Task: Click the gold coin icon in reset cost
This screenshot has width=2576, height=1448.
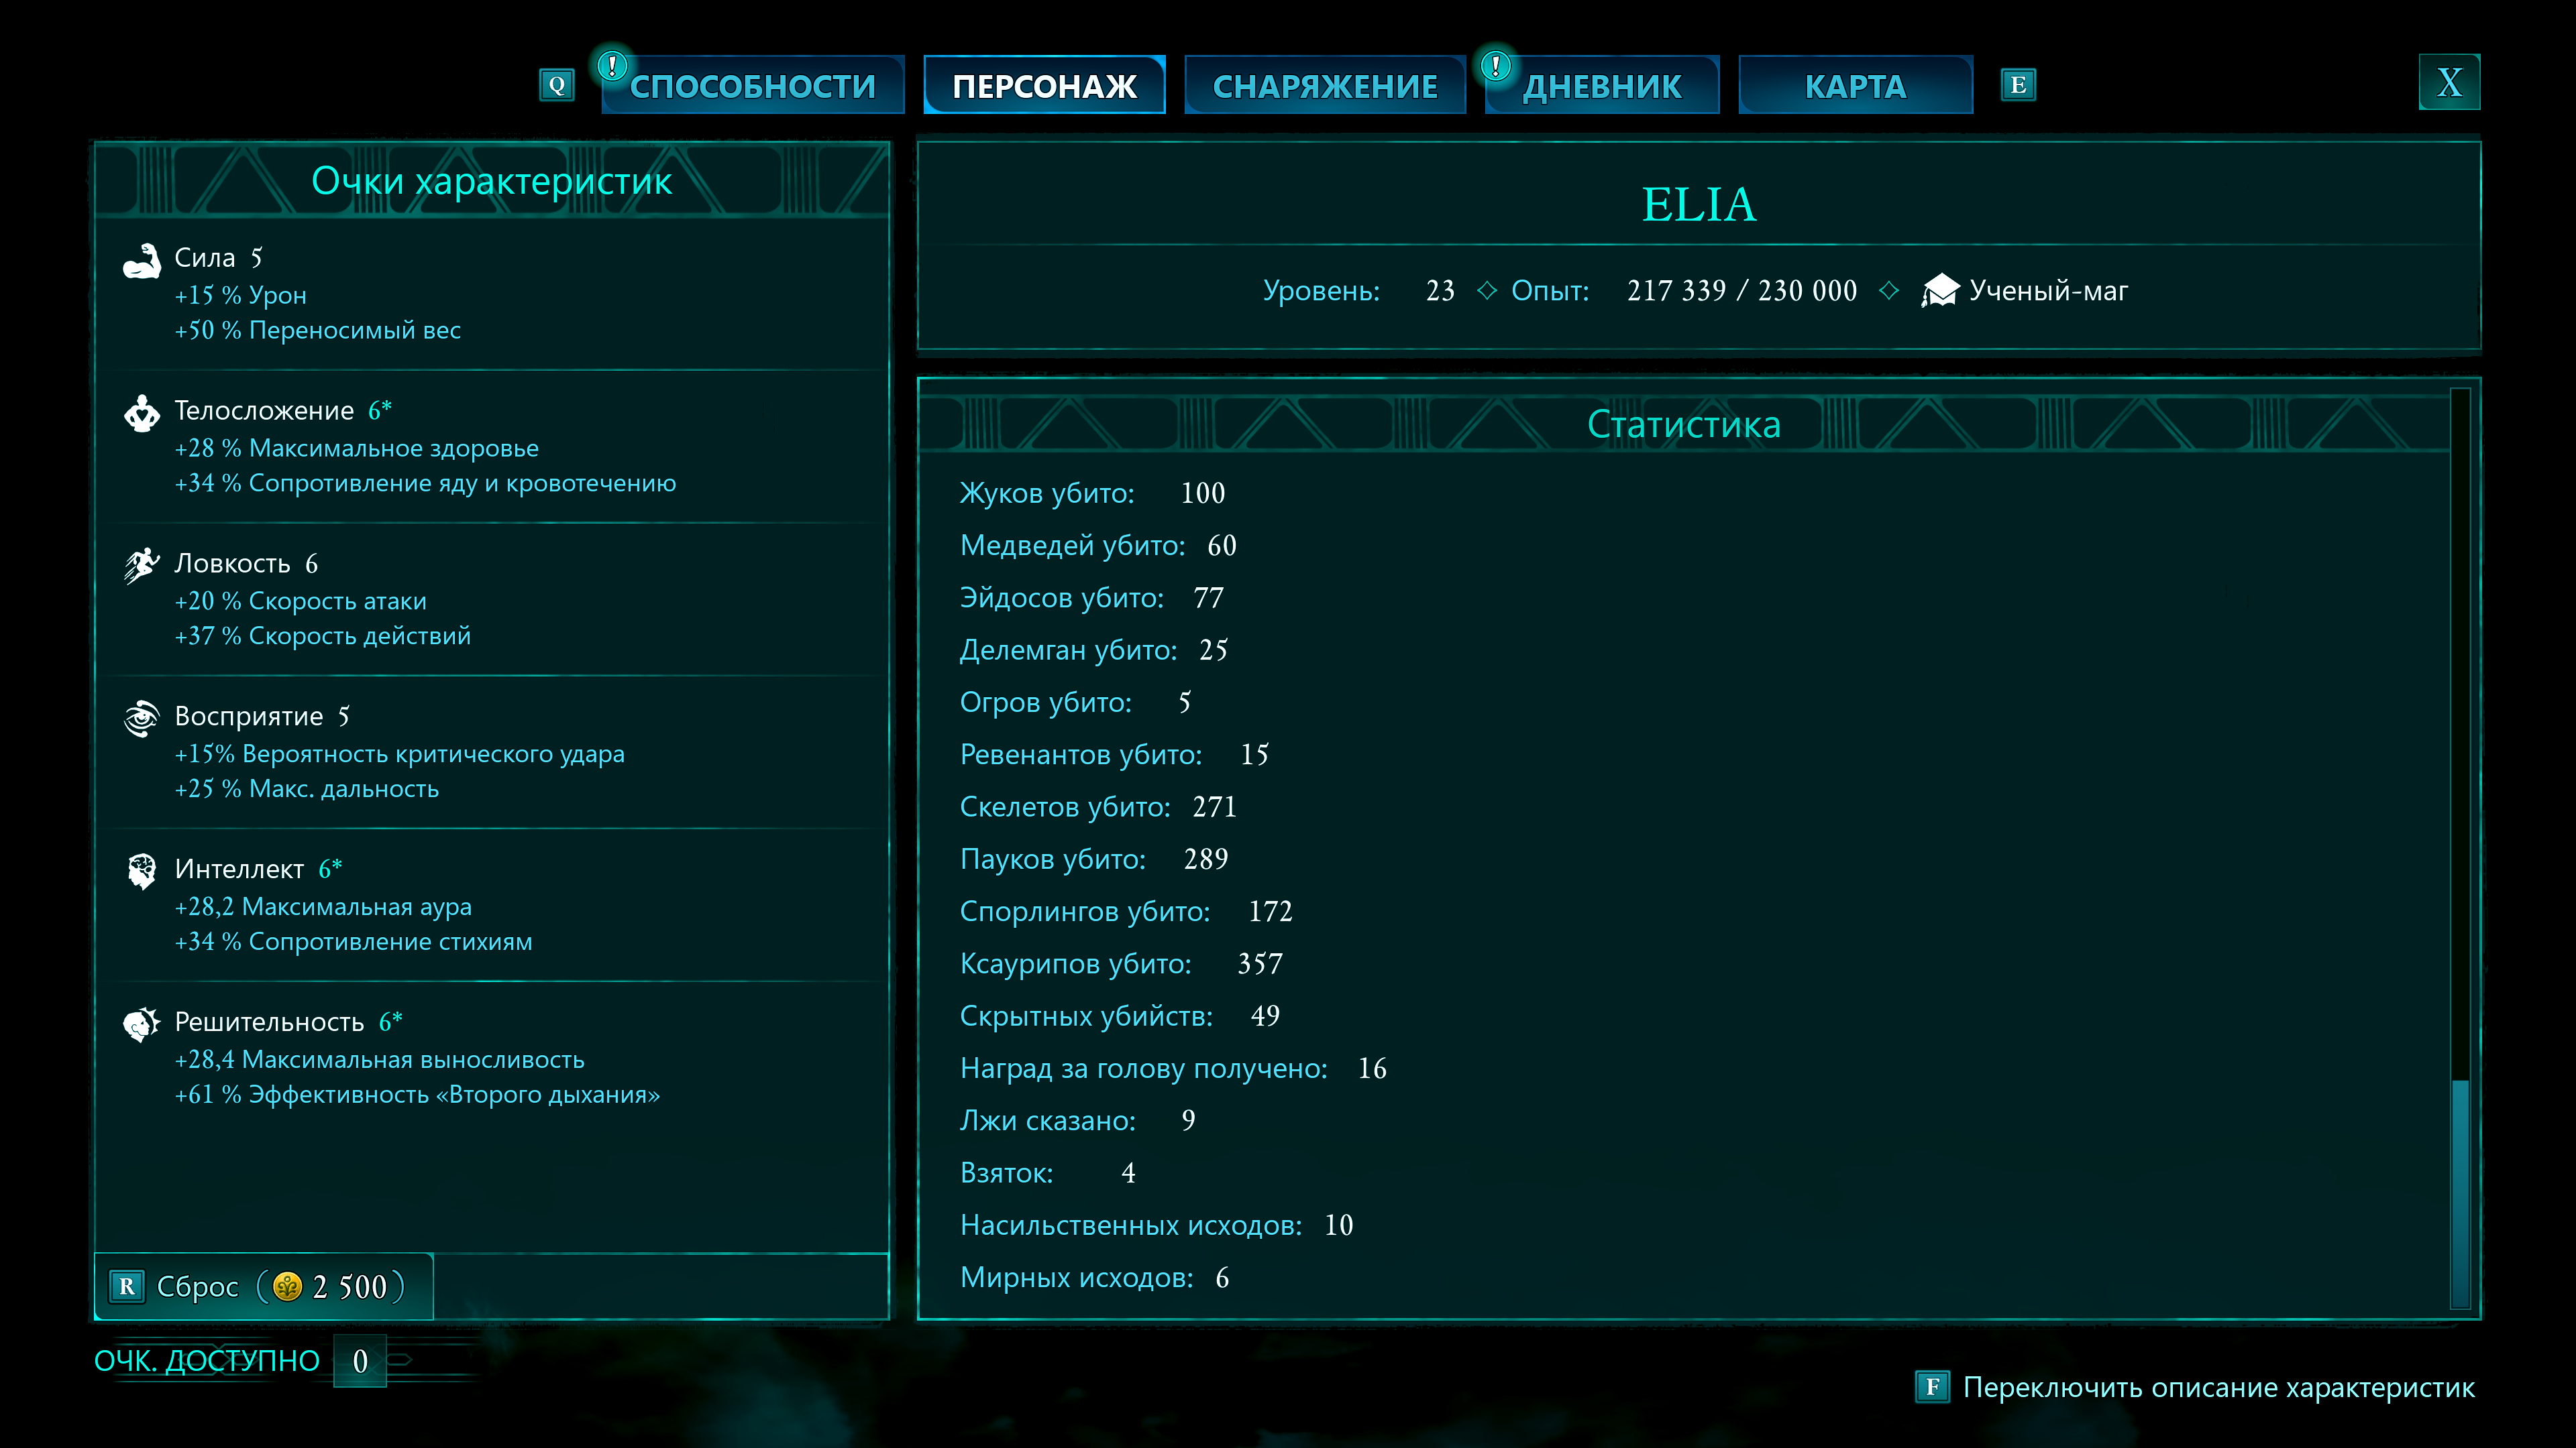Action: tap(287, 1286)
